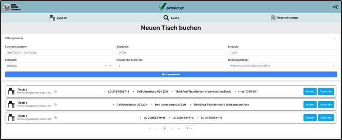Click ThinkPad Thunderbolt dock in Tisch 2 row
This screenshot has height=140, width=342.
pos(203,92)
